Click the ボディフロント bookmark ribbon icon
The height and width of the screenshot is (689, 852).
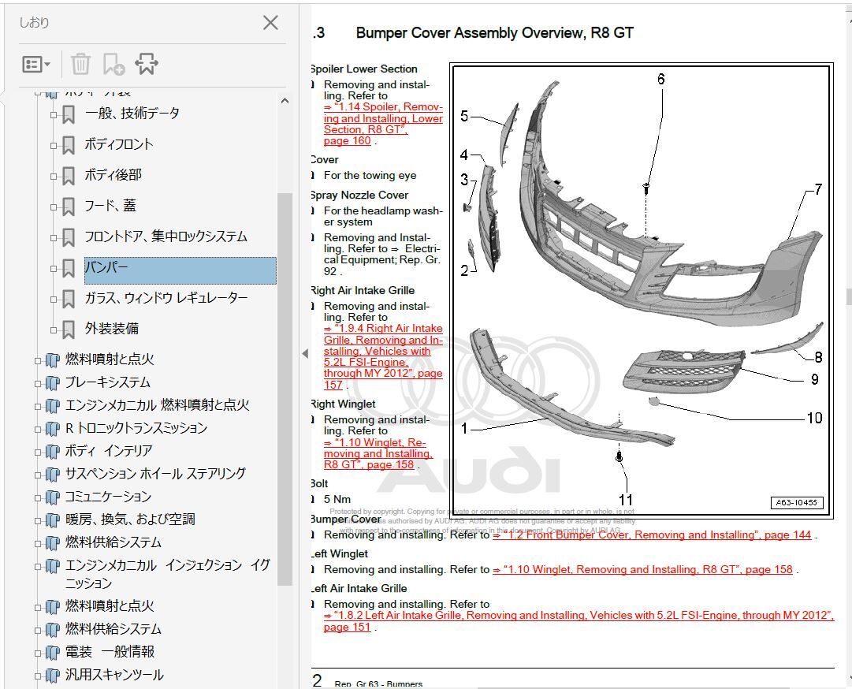pyautogui.click(x=69, y=145)
